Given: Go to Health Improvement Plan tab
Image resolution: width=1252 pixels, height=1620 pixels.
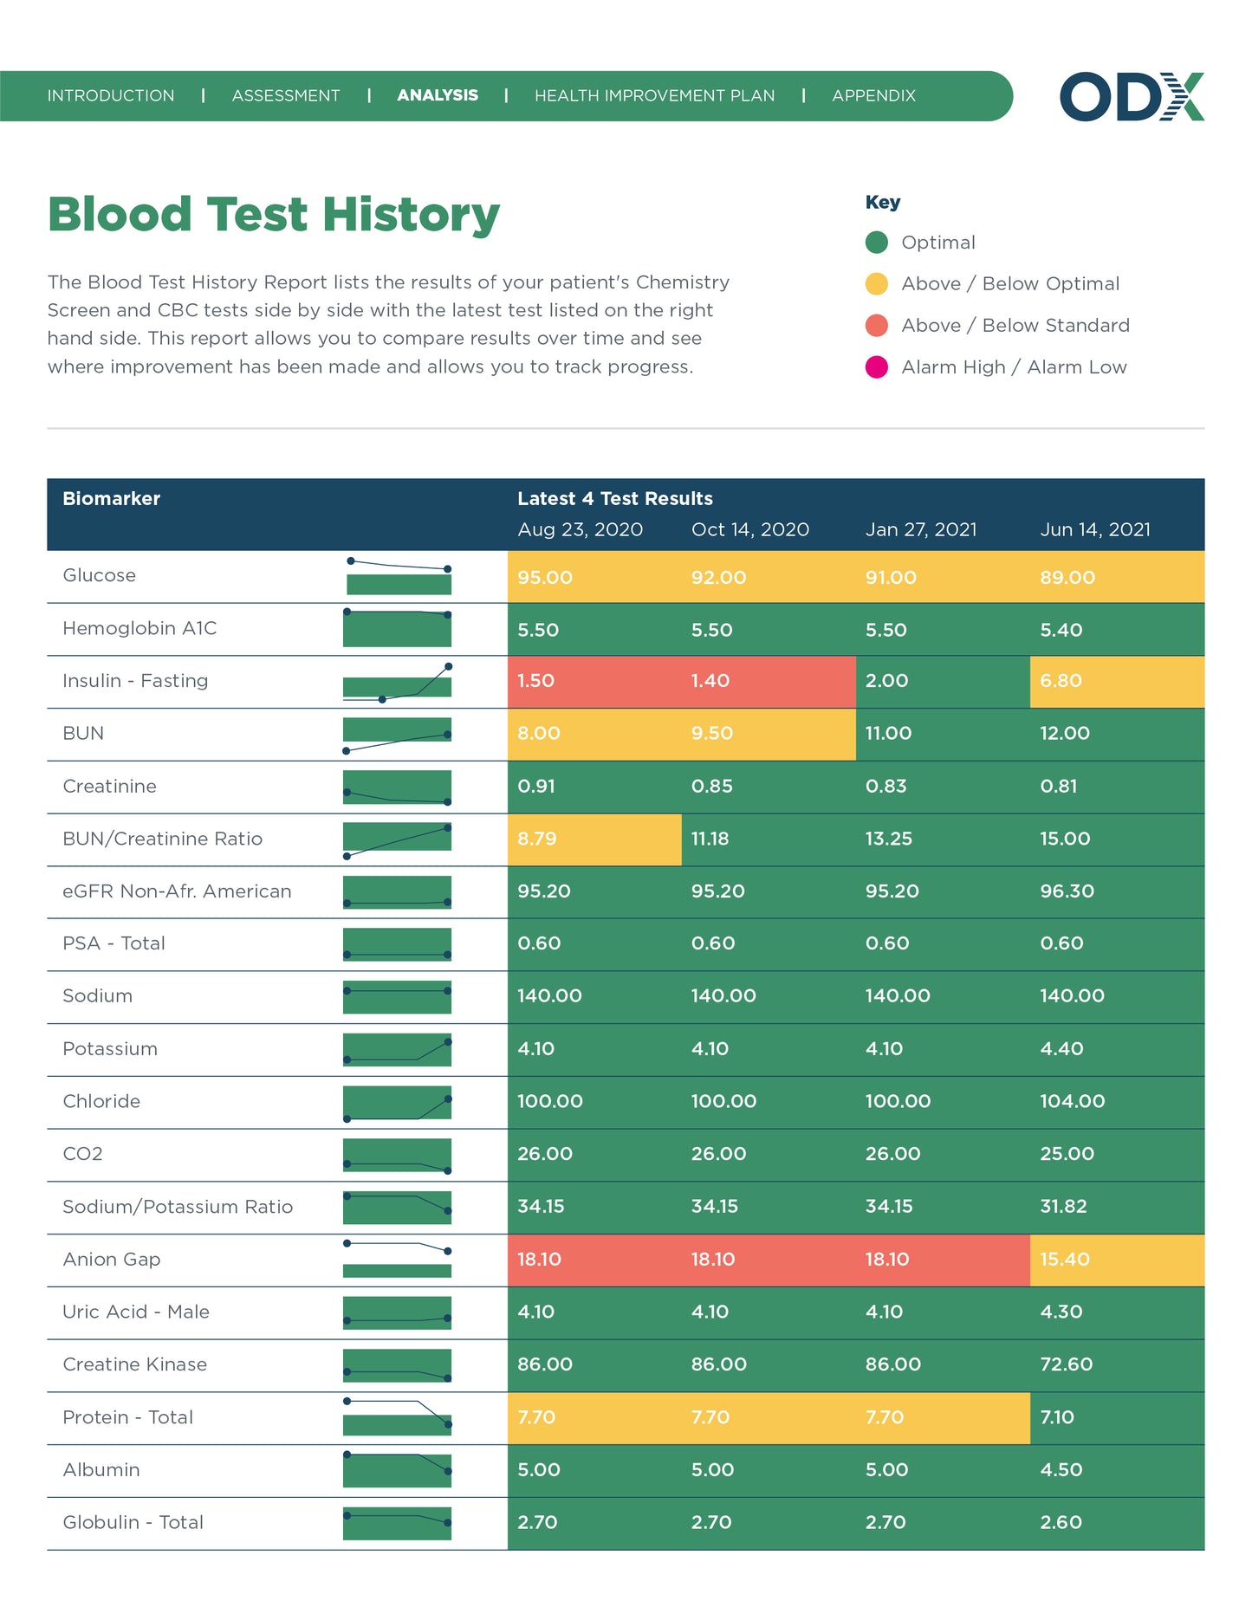Looking at the screenshot, I should click(x=654, y=96).
